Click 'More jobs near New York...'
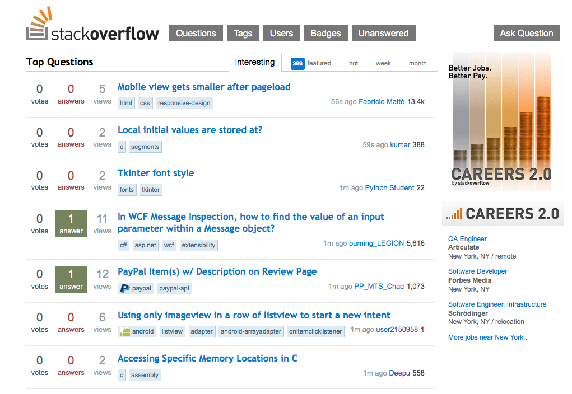This screenshot has height=394, width=572. pyautogui.click(x=489, y=337)
